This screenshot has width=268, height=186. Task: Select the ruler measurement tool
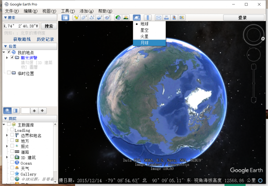click(148, 18)
